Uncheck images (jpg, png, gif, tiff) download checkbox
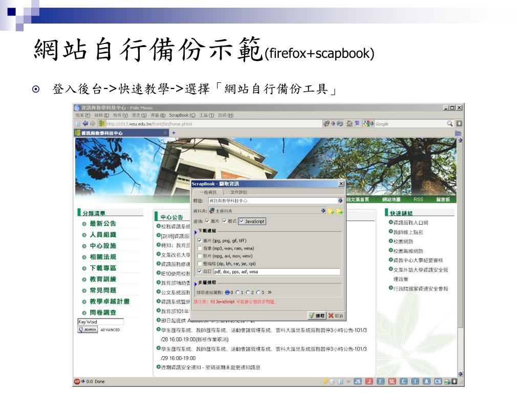This screenshot has height=393, width=524. (200, 241)
